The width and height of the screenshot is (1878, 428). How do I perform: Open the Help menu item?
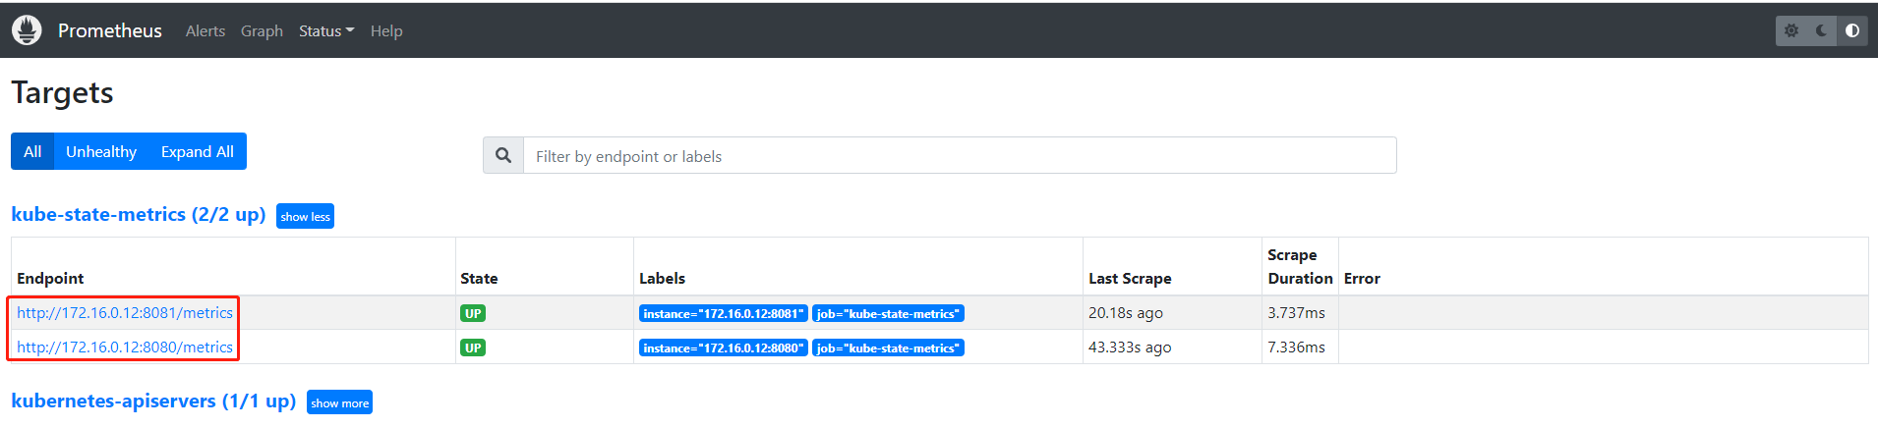pyautogui.click(x=386, y=31)
